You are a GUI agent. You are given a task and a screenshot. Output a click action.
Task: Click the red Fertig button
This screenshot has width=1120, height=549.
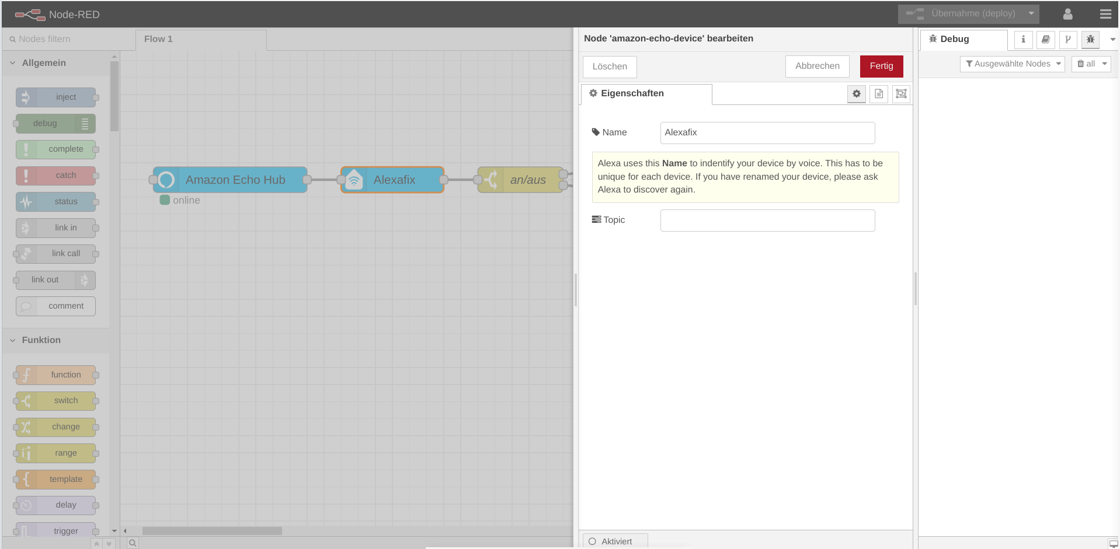coord(881,66)
